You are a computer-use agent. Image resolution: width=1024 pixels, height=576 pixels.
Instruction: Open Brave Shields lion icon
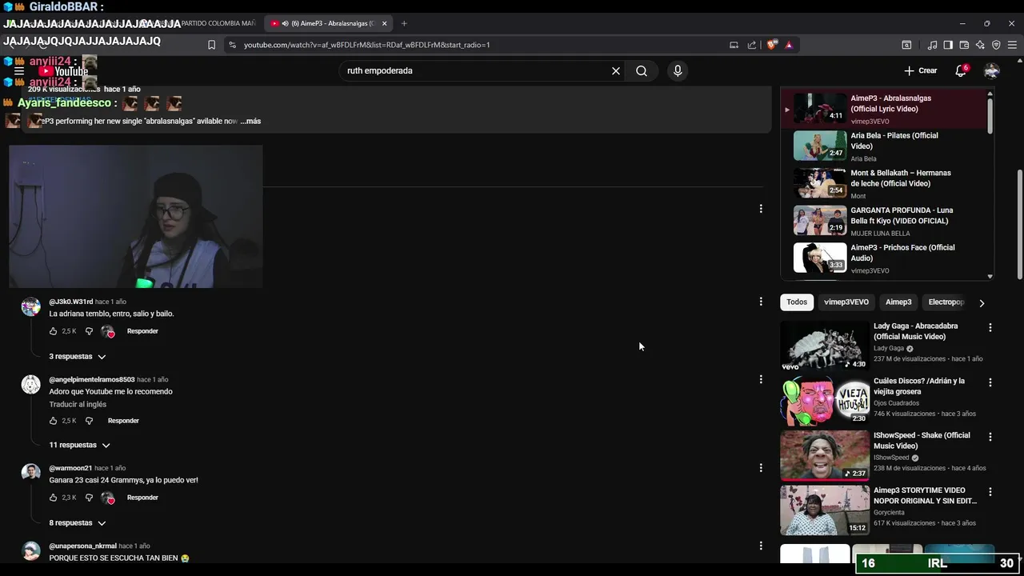click(772, 45)
